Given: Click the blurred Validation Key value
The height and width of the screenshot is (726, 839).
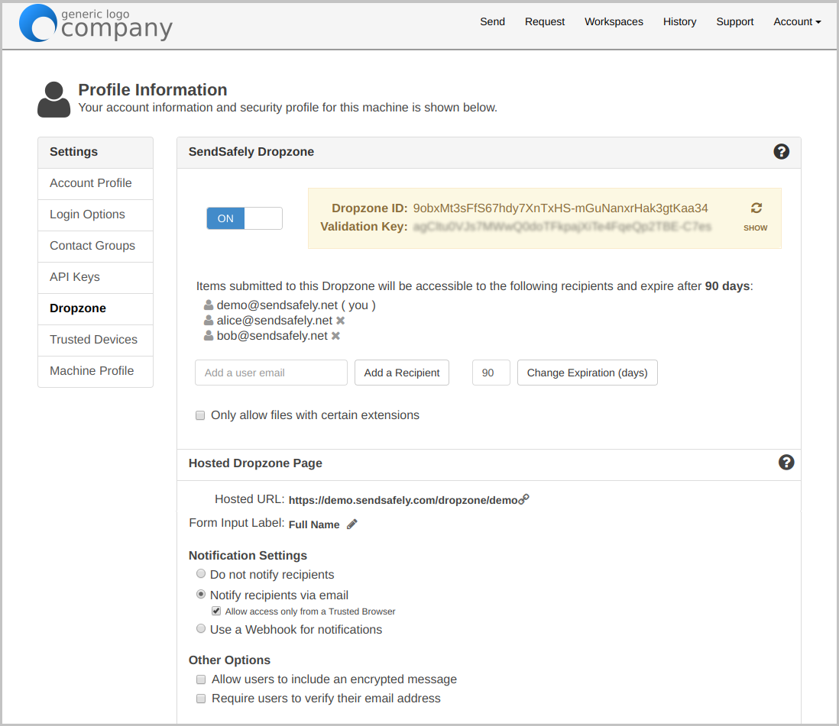Looking at the screenshot, I should [562, 227].
